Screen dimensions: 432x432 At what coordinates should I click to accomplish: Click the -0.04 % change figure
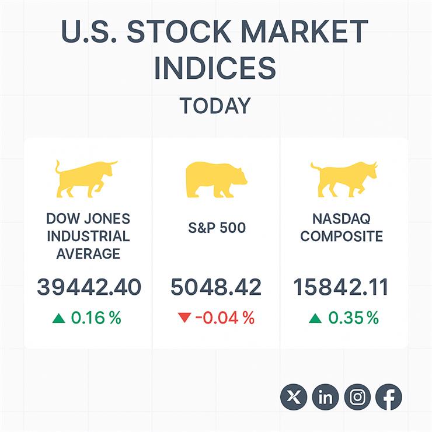pos(225,318)
